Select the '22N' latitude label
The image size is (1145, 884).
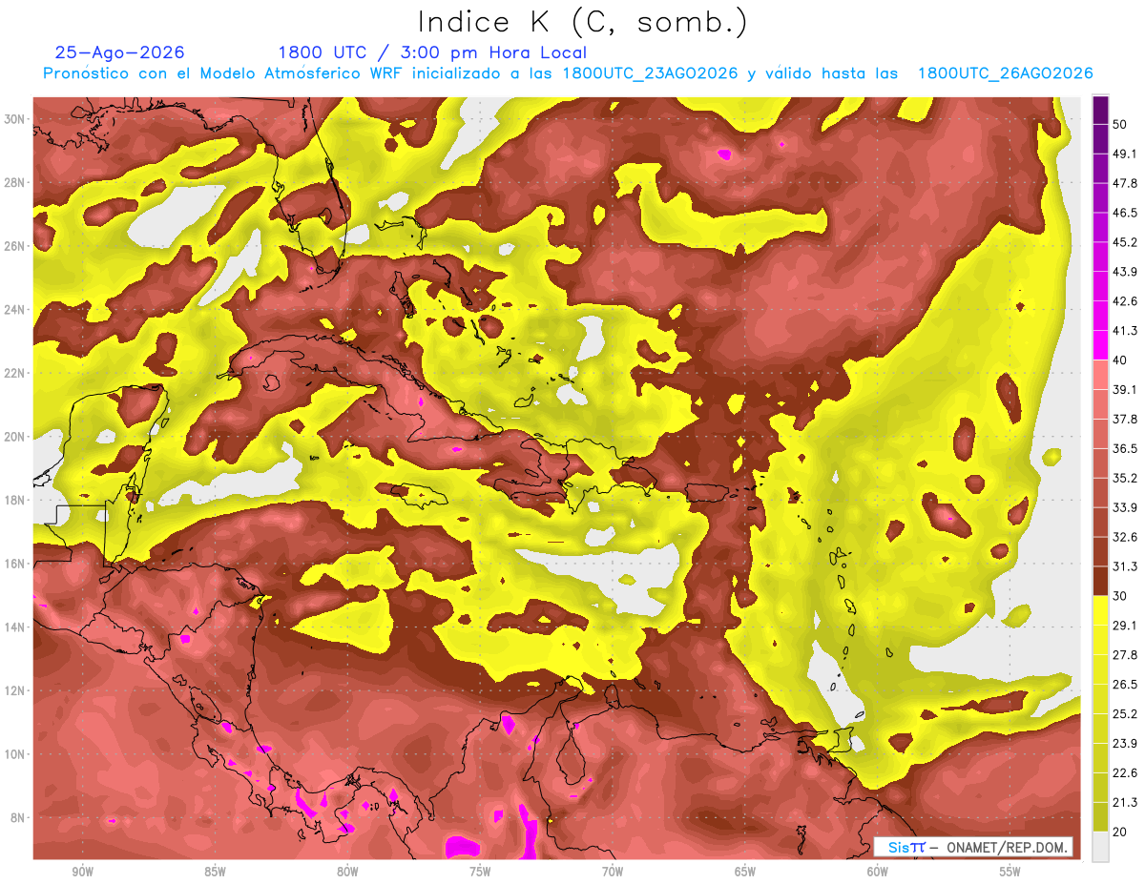click(x=14, y=373)
